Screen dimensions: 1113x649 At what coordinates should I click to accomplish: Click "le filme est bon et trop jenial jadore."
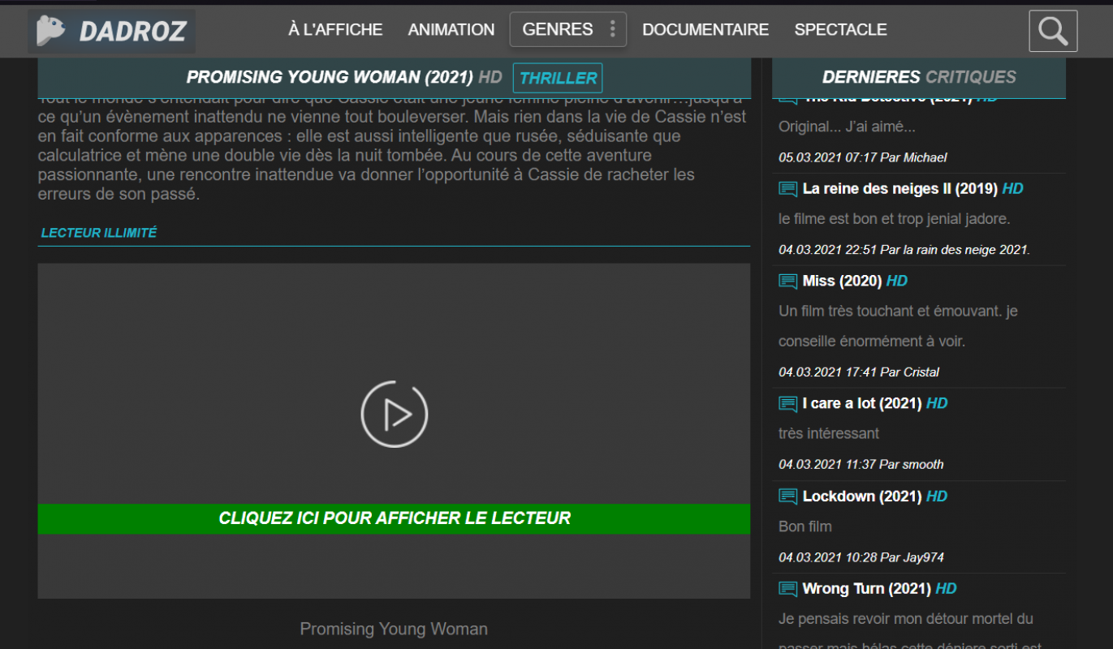coord(895,219)
